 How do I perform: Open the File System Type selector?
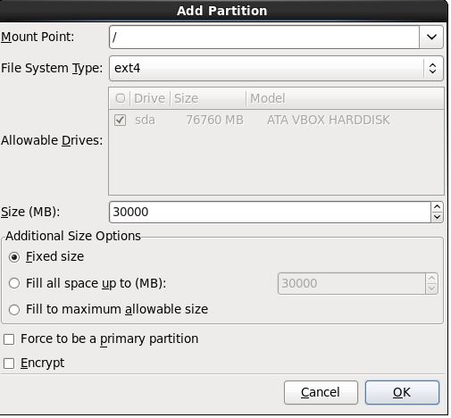tap(276, 68)
